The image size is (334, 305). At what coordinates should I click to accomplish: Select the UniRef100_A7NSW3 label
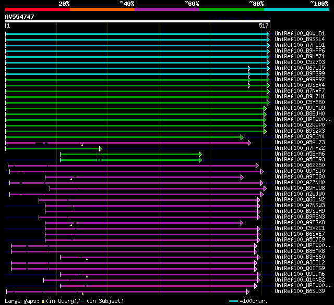300,206
